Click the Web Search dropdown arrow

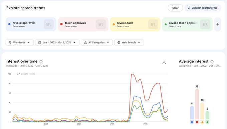point(139,43)
